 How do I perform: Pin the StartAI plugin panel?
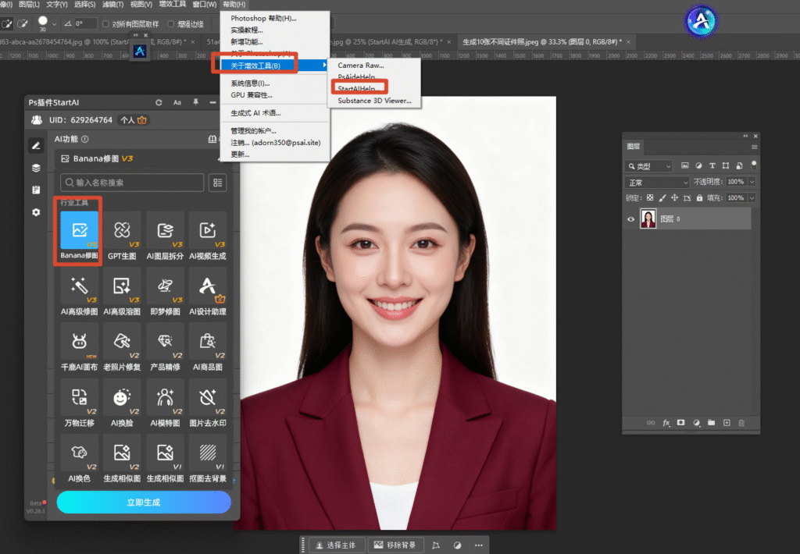click(195, 102)
